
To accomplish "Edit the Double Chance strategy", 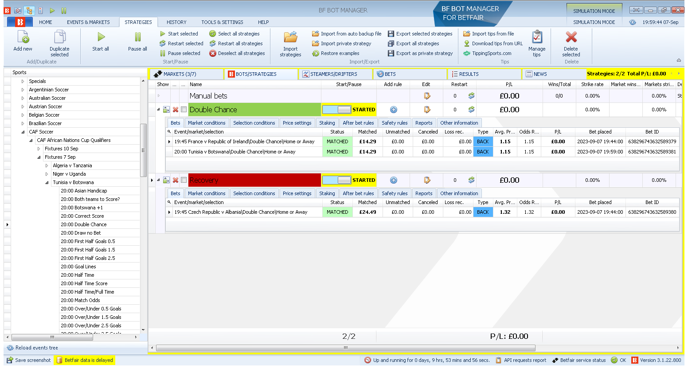I will 427,110.
